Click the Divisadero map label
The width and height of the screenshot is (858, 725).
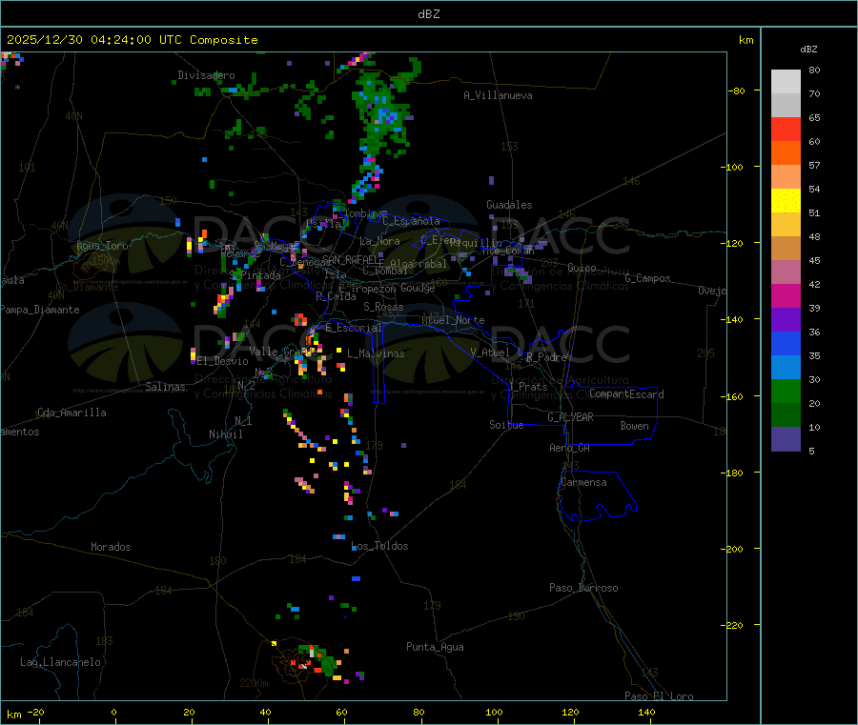coord(206,75)
